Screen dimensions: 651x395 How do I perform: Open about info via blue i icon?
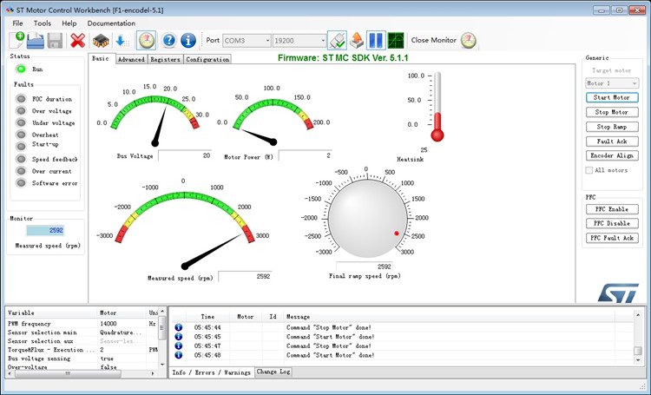point(188,40)
